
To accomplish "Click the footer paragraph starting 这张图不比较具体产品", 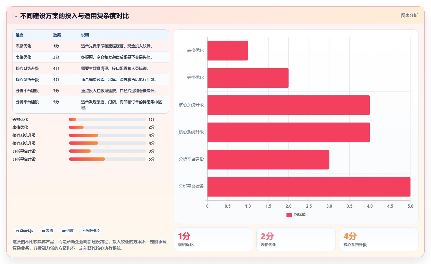I will click(89, 245).
